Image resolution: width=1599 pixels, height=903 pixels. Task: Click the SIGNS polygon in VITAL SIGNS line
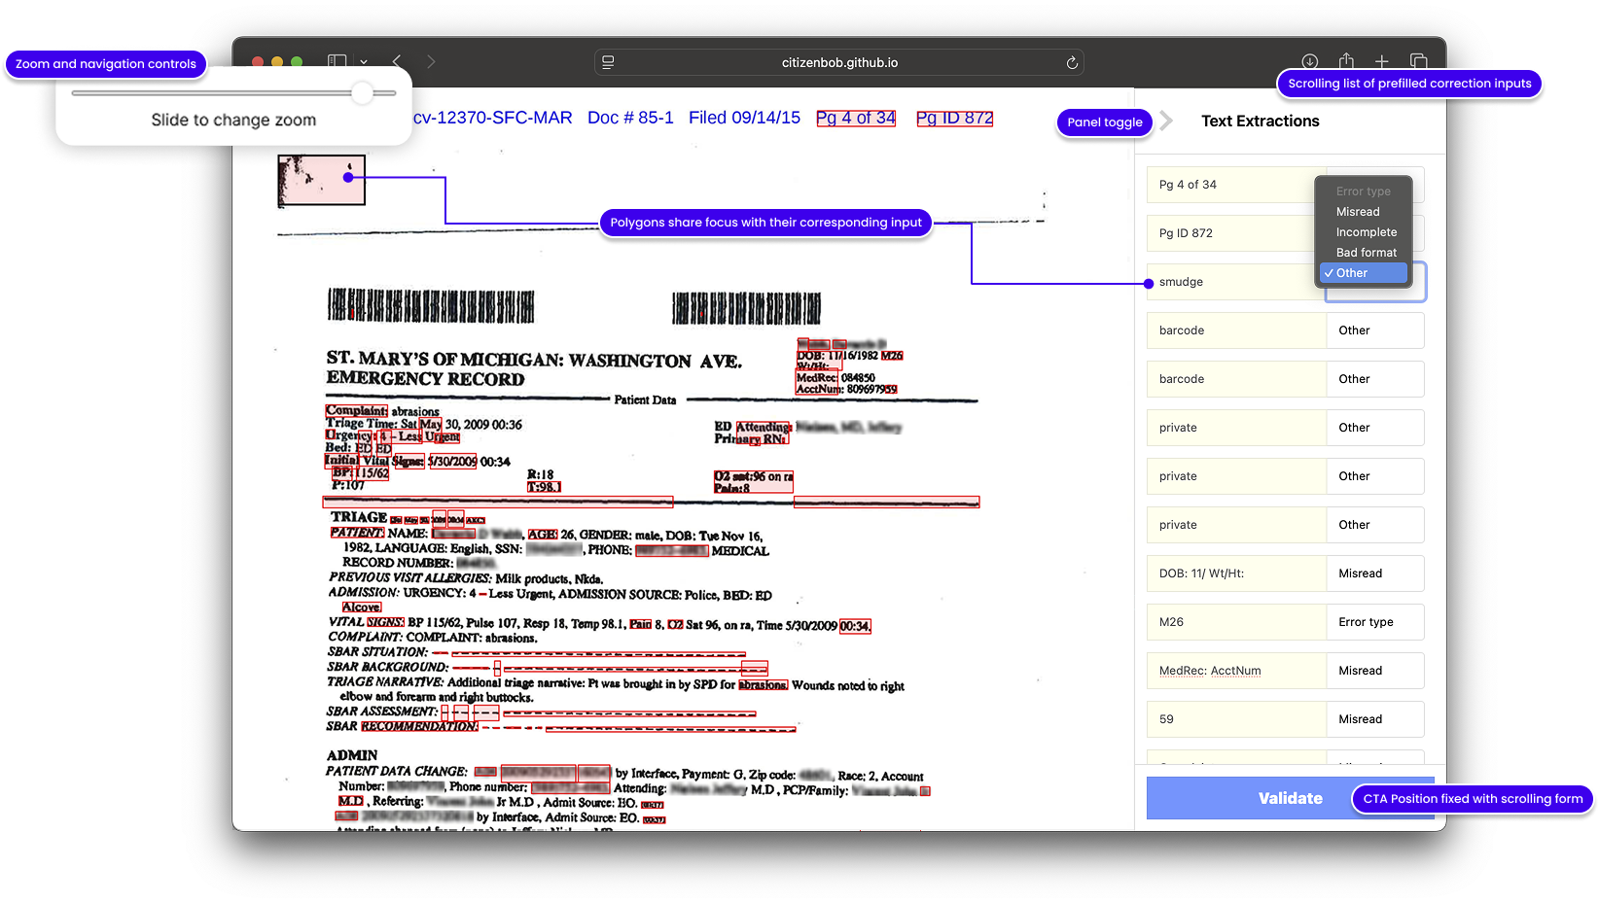pyautogui.click(x=385, y=622)
